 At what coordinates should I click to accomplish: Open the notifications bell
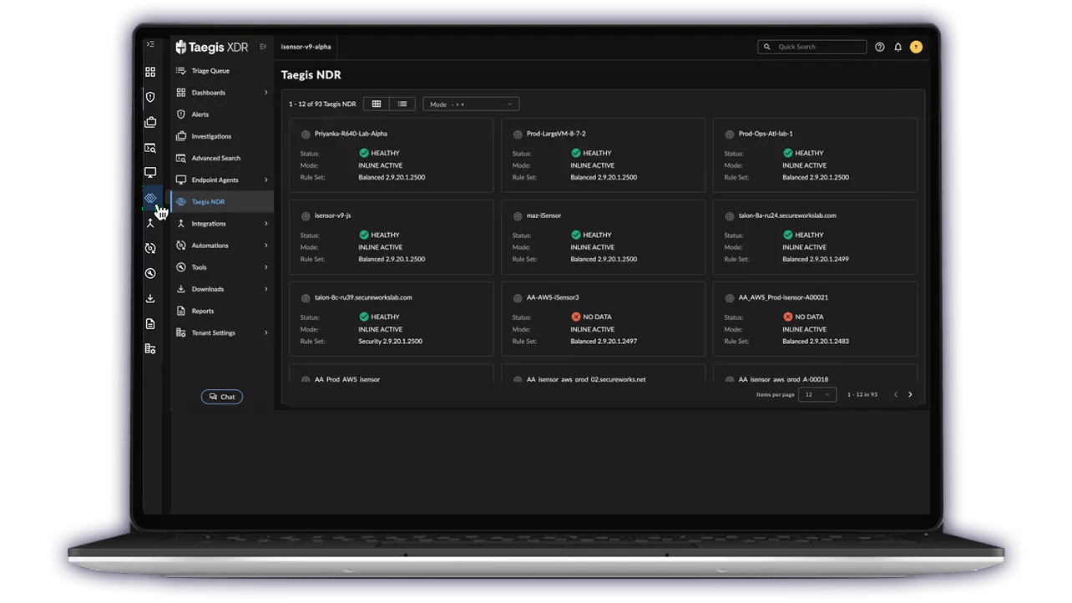pyautogui.click(x=898, y=47)
